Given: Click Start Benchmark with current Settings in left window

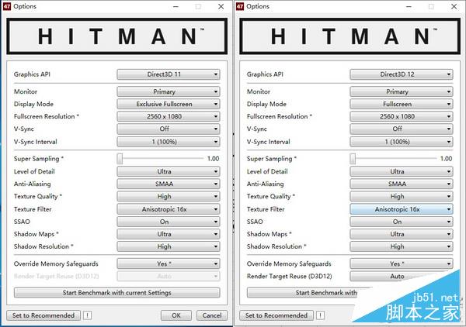Looking at the screenshot, I should (x=116, y=293).
